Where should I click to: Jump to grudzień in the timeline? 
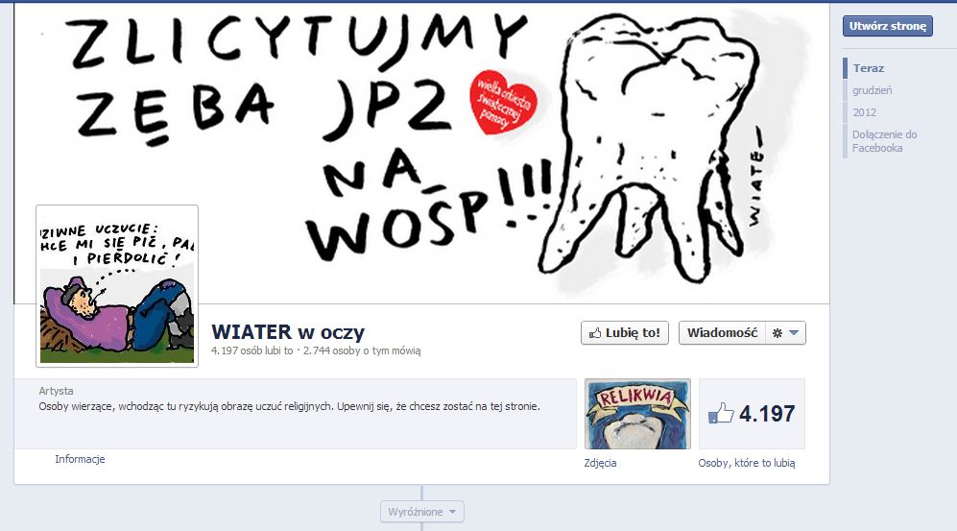tap(873, 90)
